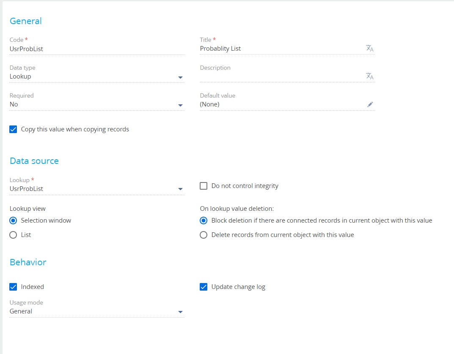Expand the Lookup UsrProbList dropdown arrow
Screen dimensions: 454x354
180,189
